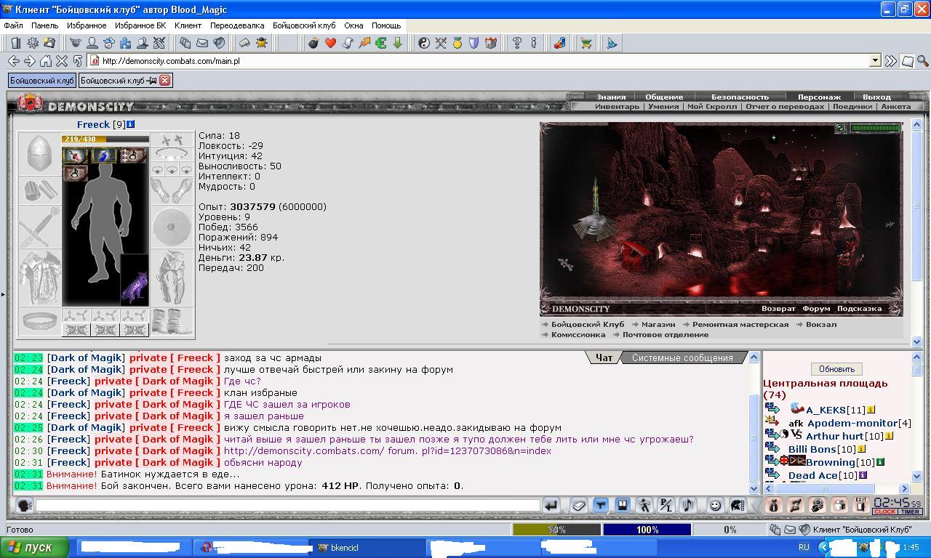Click the blue shield toolbar icon
This screenshot has height=558, width=931.
474,44
